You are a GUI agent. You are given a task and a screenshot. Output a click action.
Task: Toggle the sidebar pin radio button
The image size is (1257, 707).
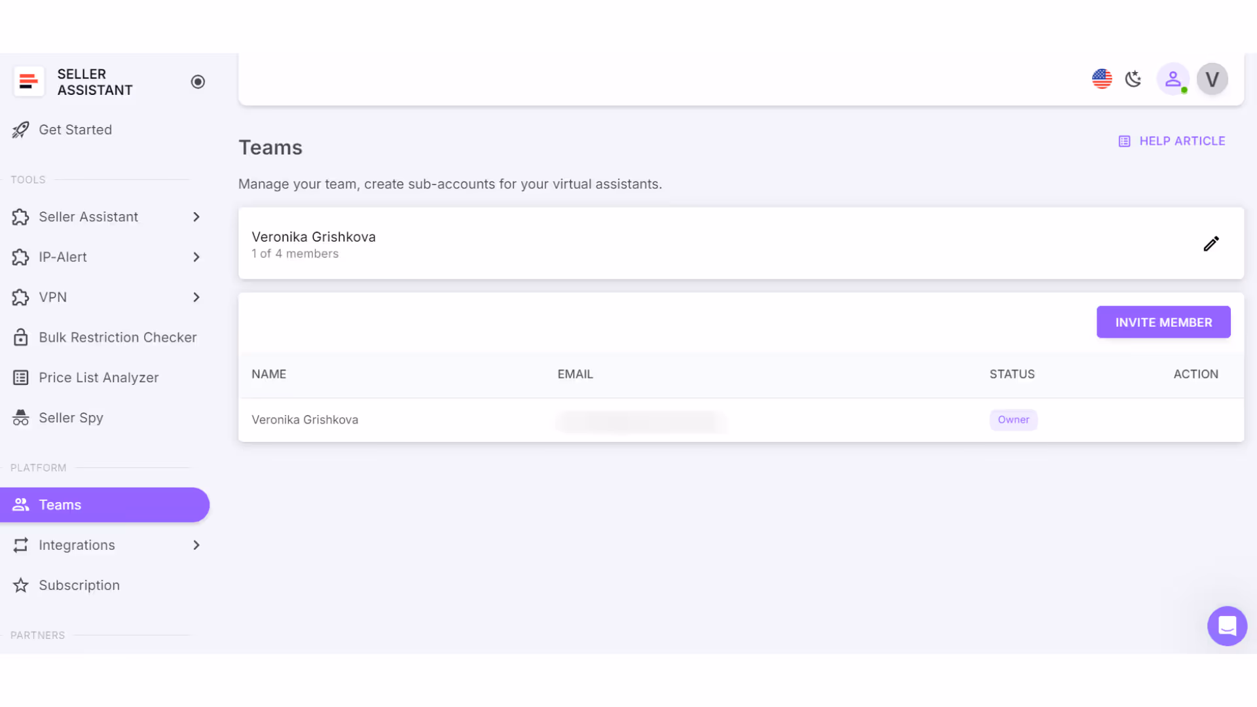click(x=198, y=82)
